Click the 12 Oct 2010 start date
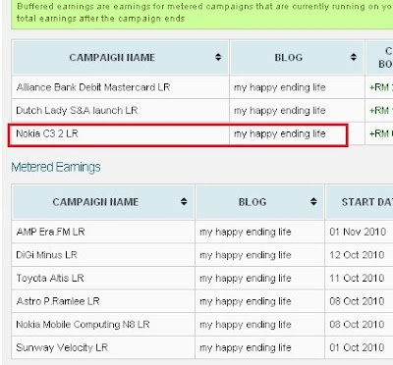 [357, 255]
